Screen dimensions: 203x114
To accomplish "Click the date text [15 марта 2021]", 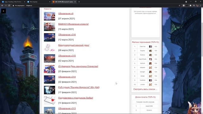I will (x=66, y=29).
